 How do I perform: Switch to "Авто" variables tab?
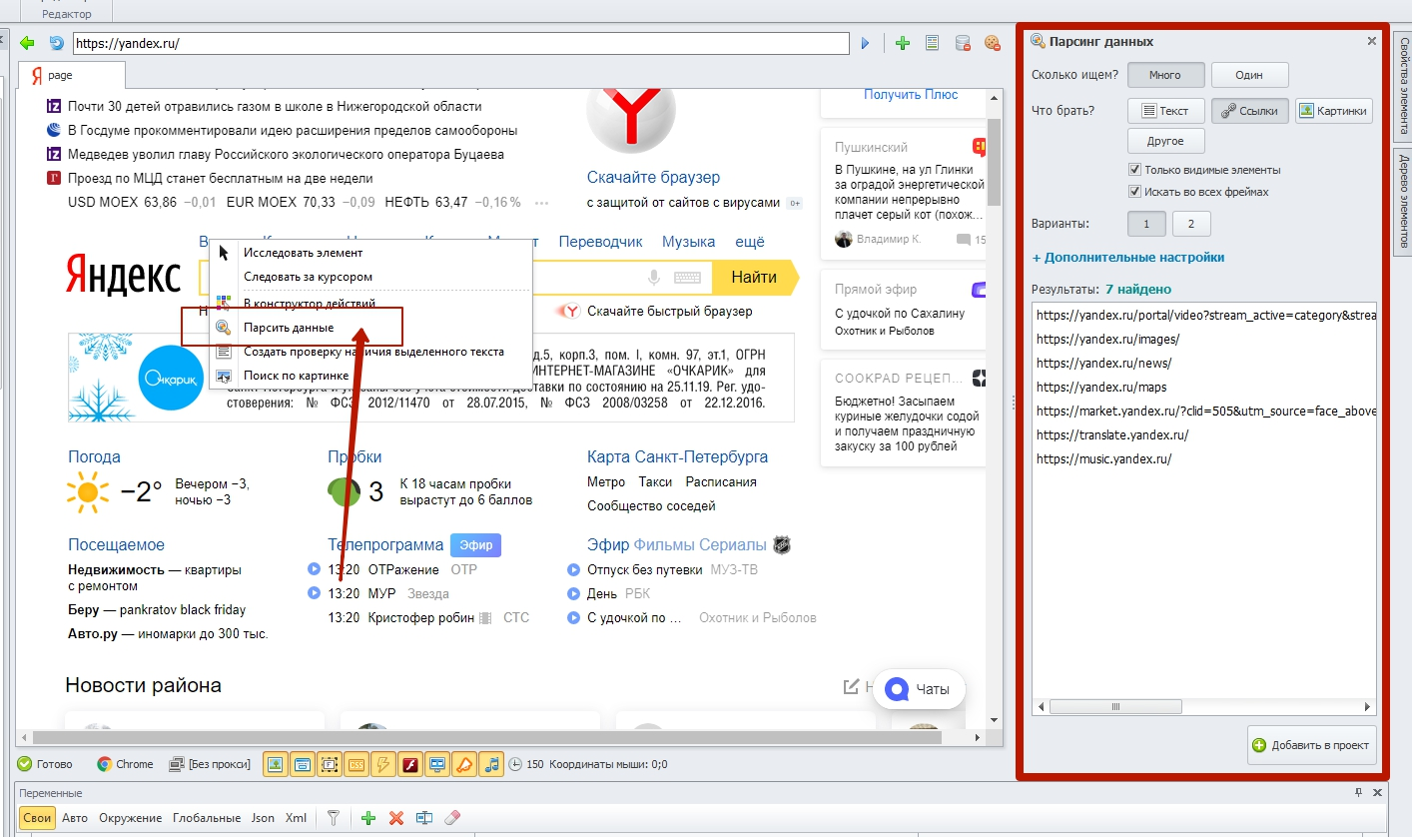pos(75,818)
